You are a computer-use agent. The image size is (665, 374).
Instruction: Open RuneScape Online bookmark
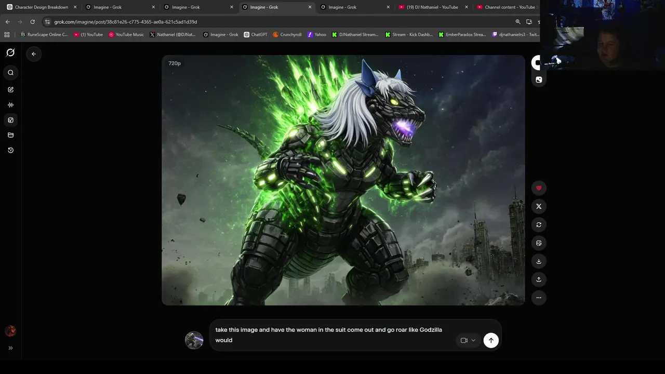point(44,35)
